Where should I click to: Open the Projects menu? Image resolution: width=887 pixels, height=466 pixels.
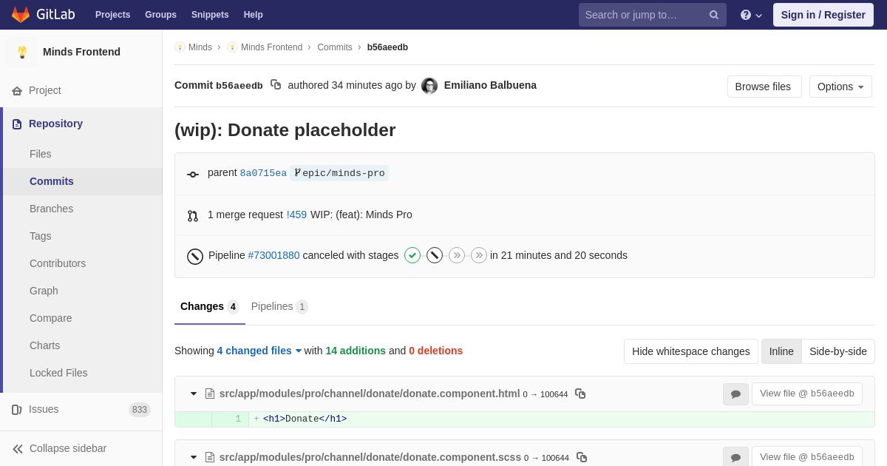112,15
